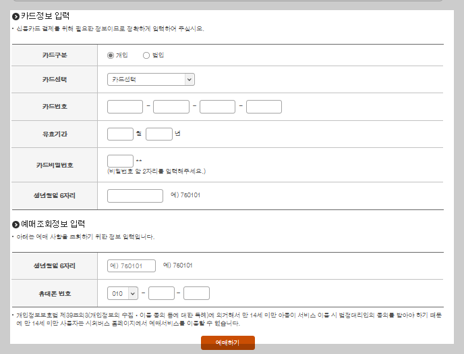The width and height of the screenshot is (464, 354).
Task: Select the 개인 card type radio button
Action: (111, 55)
